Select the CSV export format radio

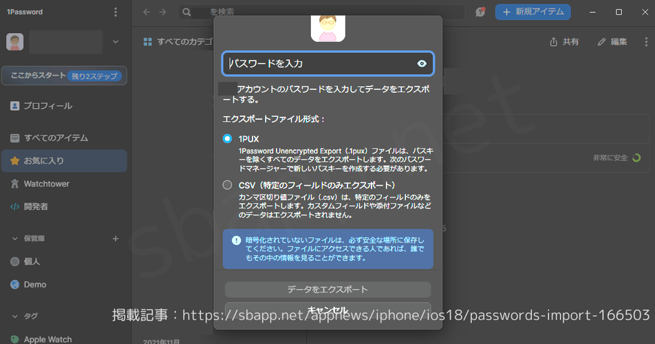(x=227, y=185)
